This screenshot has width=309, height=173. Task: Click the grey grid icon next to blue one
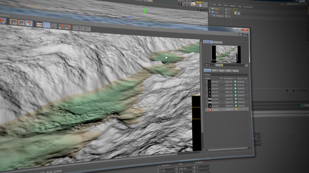pos(54,26)
